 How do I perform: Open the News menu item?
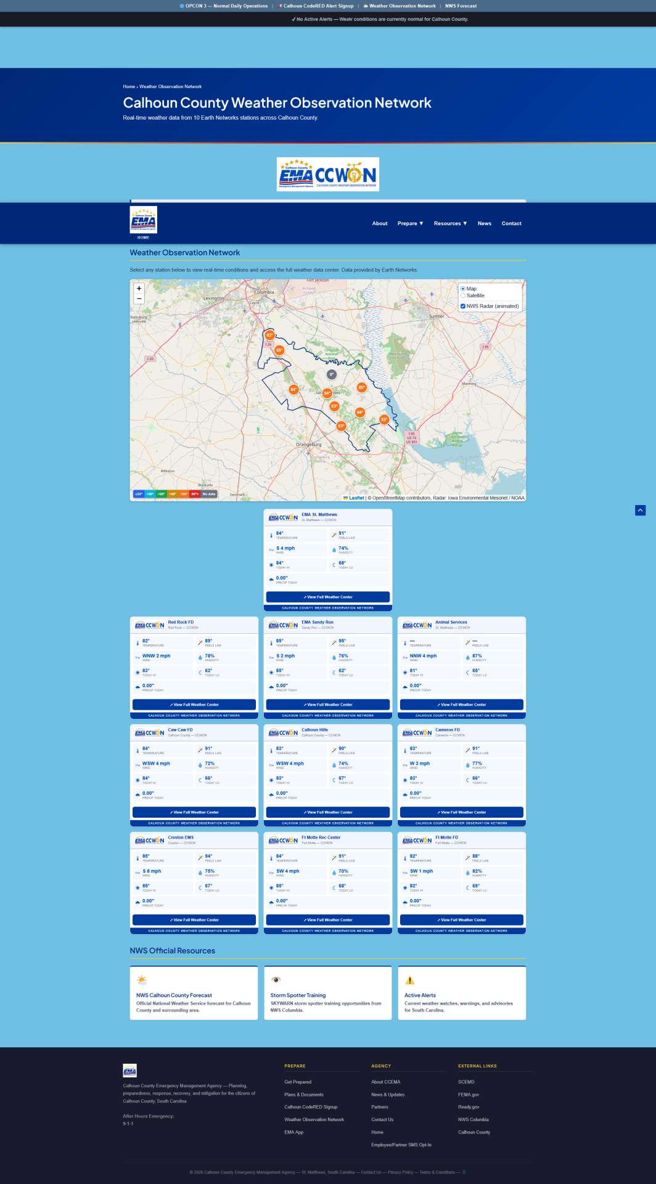tap(485, 223)
